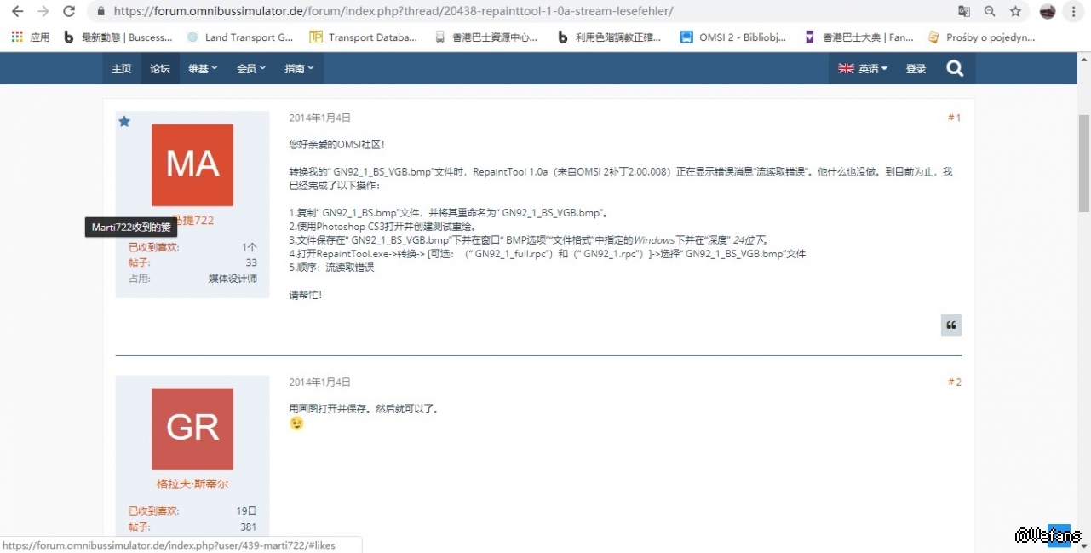The width and height of the screenshot is (1091, 553).
Task: Click 帖子 count label under MA user
Action: coord(140,262)
